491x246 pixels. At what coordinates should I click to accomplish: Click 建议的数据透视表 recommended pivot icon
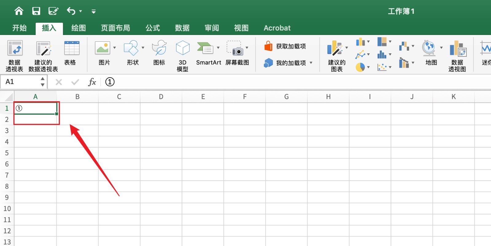[x=43, y=49]
